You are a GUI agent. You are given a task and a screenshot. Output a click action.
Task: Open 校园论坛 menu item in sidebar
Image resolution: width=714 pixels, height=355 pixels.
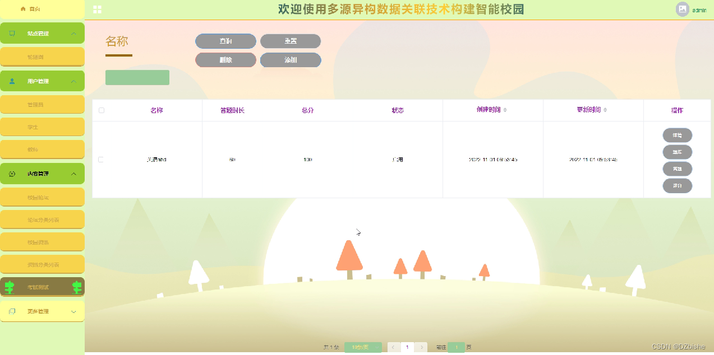42,198
